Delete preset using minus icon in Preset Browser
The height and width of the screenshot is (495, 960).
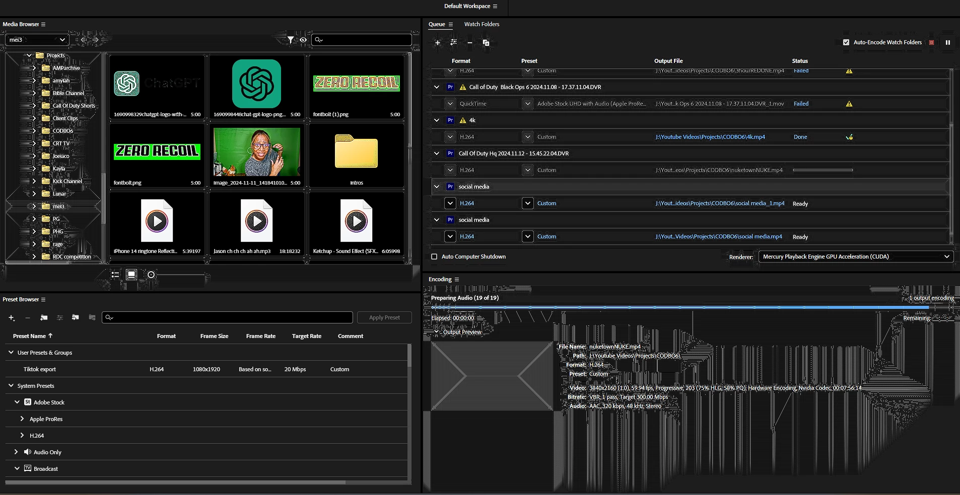coord(28,317)
